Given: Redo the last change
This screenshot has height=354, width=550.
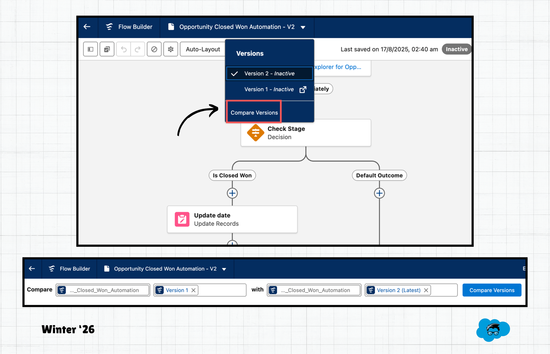Looking at the screenshot, I should 137,49.
